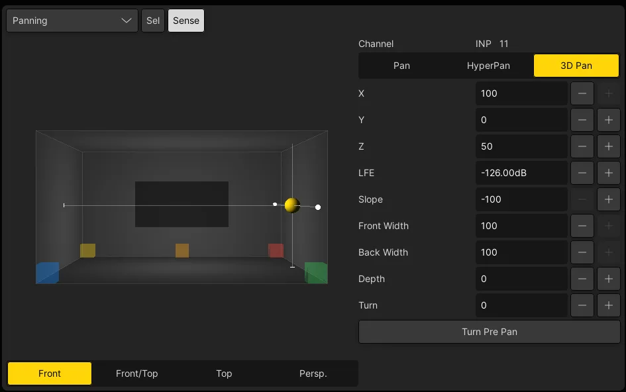Viewport: 626px width, 392px height.
Task: Click the INP 11 channel label
Action: (x=492, y=44)
